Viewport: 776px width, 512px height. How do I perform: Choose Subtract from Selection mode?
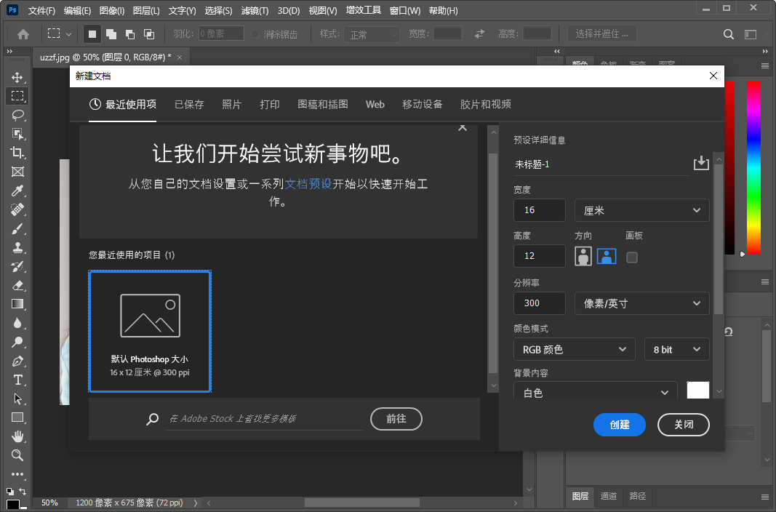point(130,34)
